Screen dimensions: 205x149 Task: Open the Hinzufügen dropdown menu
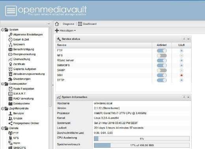click(x=65, y=31)
